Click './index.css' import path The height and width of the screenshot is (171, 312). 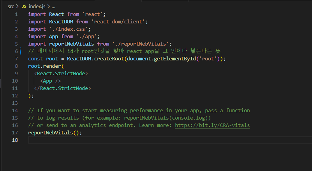[69, 29]
